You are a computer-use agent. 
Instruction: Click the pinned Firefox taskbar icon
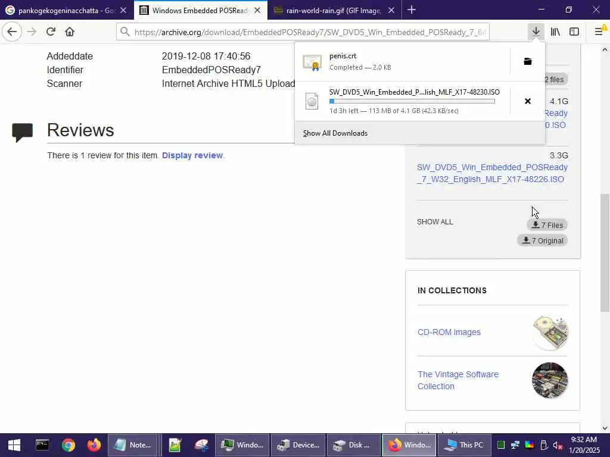[94, 445]
